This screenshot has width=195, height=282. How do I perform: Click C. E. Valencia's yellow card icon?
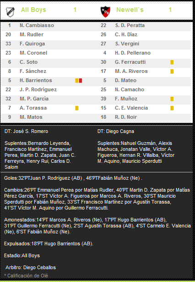coord(172,108)
